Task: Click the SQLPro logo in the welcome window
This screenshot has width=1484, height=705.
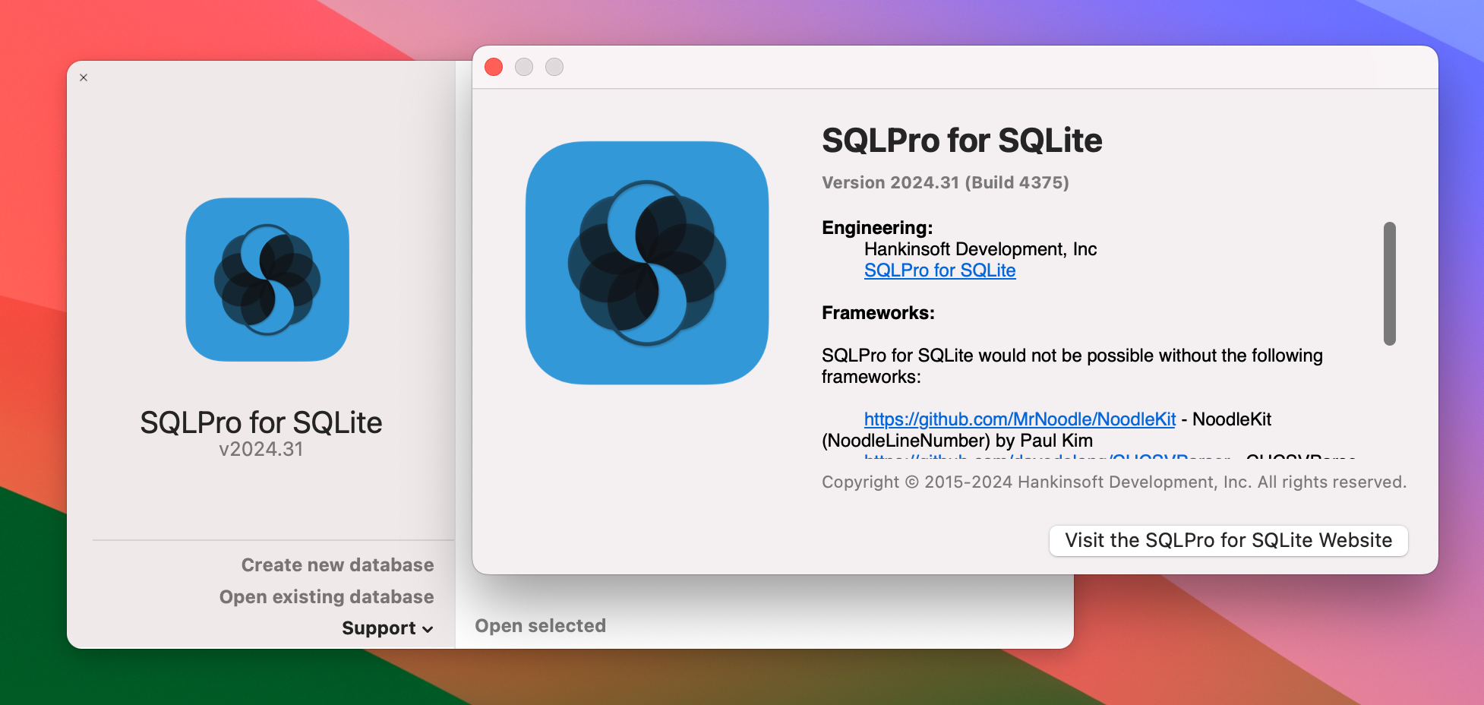Action: [x=267, y=279]
